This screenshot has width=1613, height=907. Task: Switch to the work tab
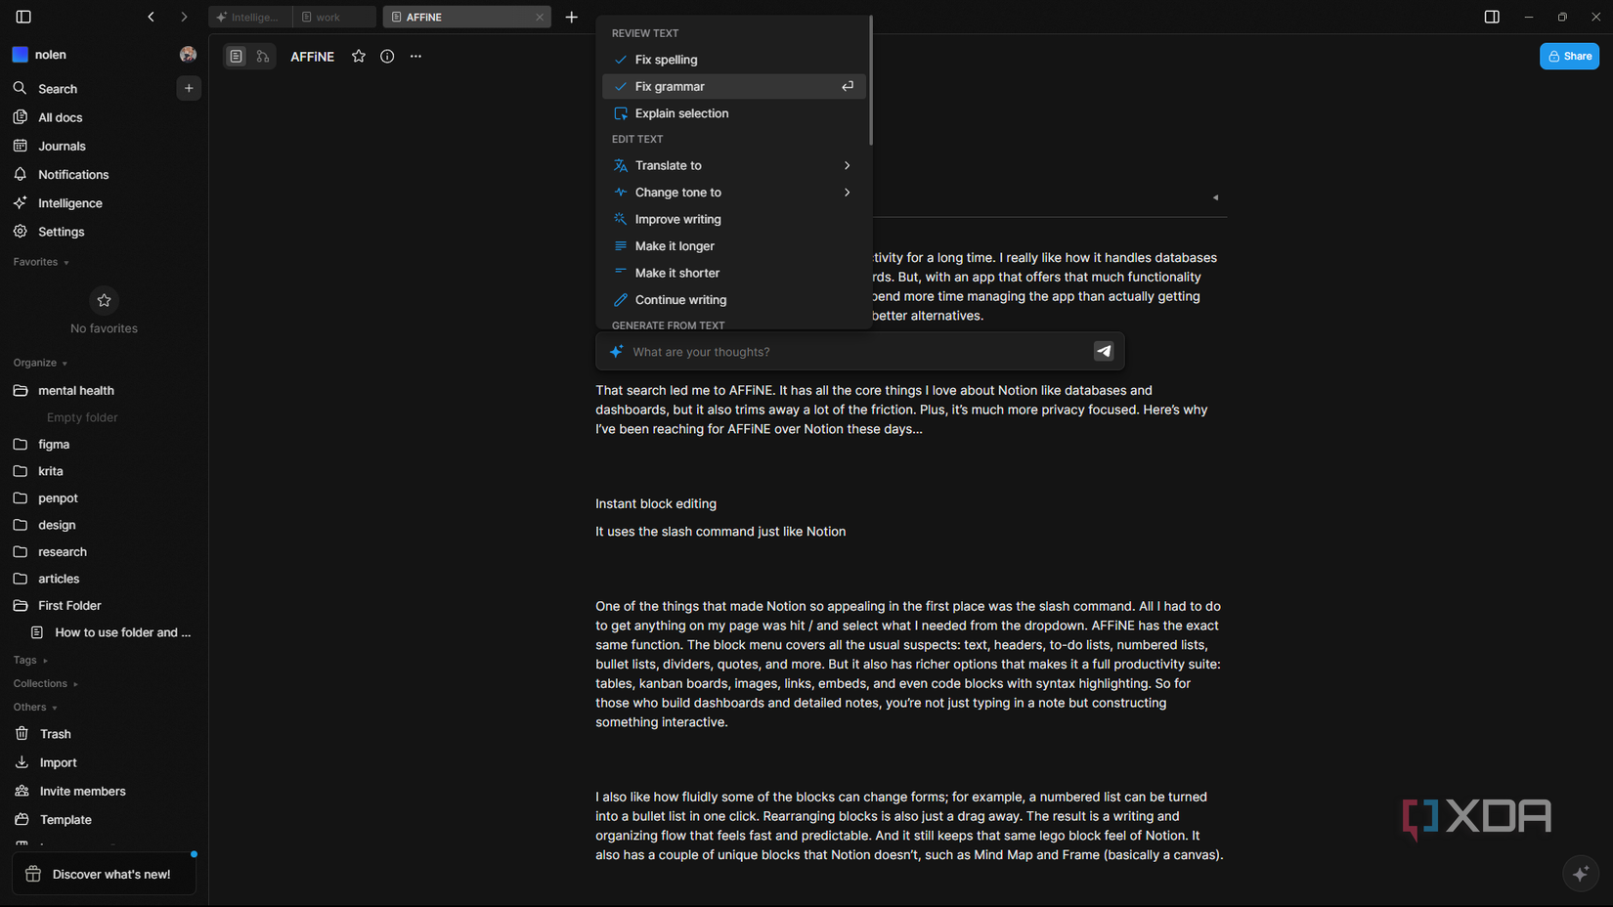pyautogui.click(x=332, y=17)
